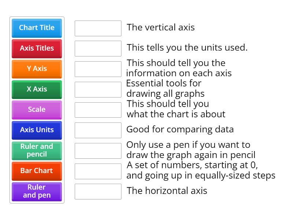Click box beside 'The horizontal axis'

(98, 191)
